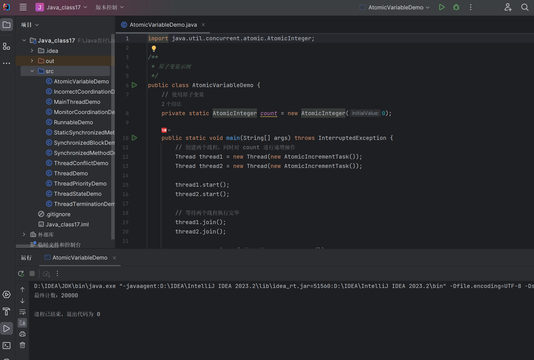Open IncorrectCoordinationDemo class file
Image resolution: width=534 pixels, height=360 pixels.
click(80, 92)
